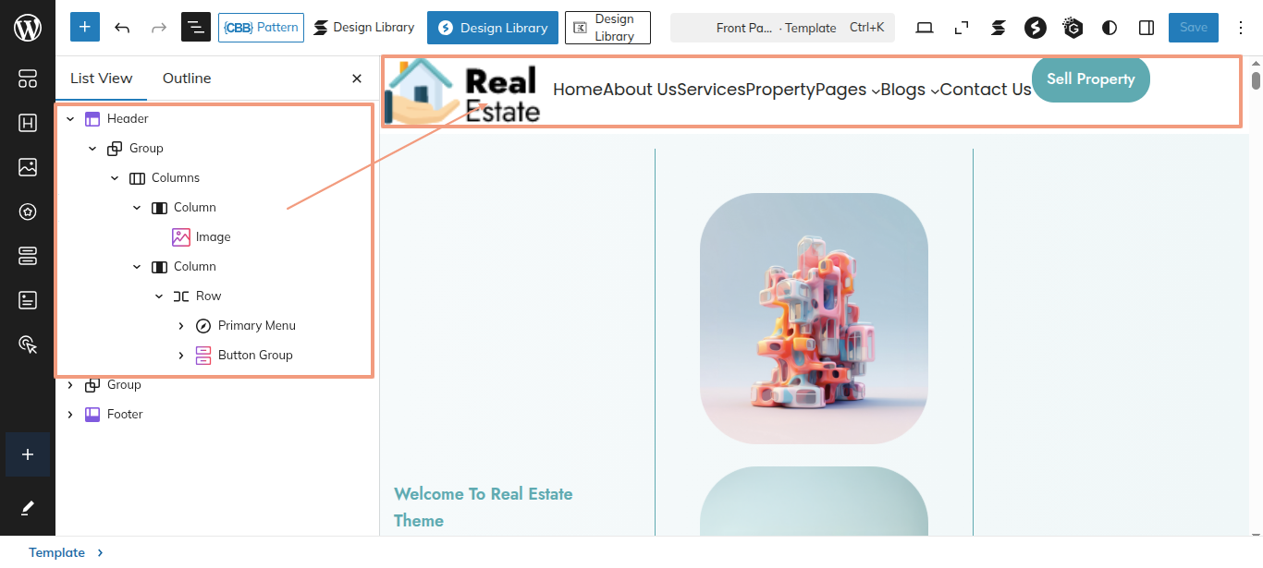The width and height of the screenshot is (1263, 568).
Task: Click the WordPress logo icon
Action: click(28, 28)
